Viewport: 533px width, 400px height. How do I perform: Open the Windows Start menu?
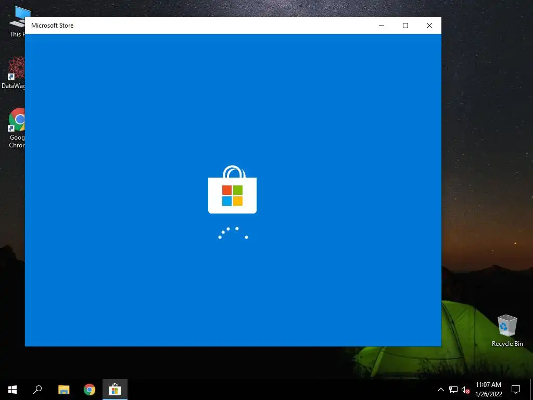(12, 390)
